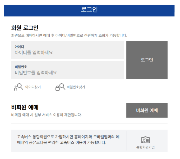This screenshot has width=180, height=159.
Task: Open the 비밀번호찾기 link
Action: click(76, 87)
